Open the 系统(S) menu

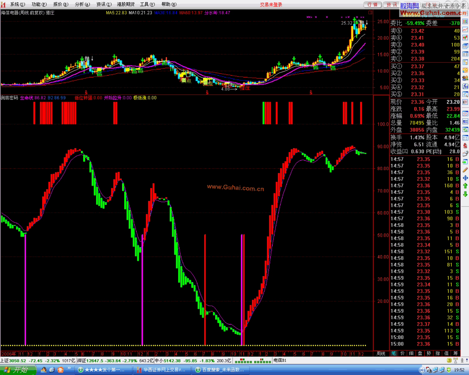pos(18,4)
